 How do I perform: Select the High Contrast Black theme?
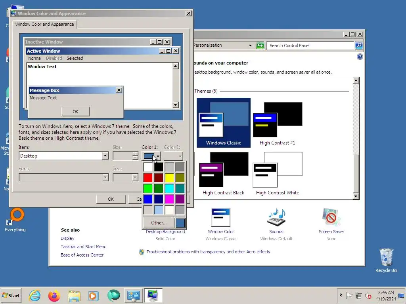[224, 173]
